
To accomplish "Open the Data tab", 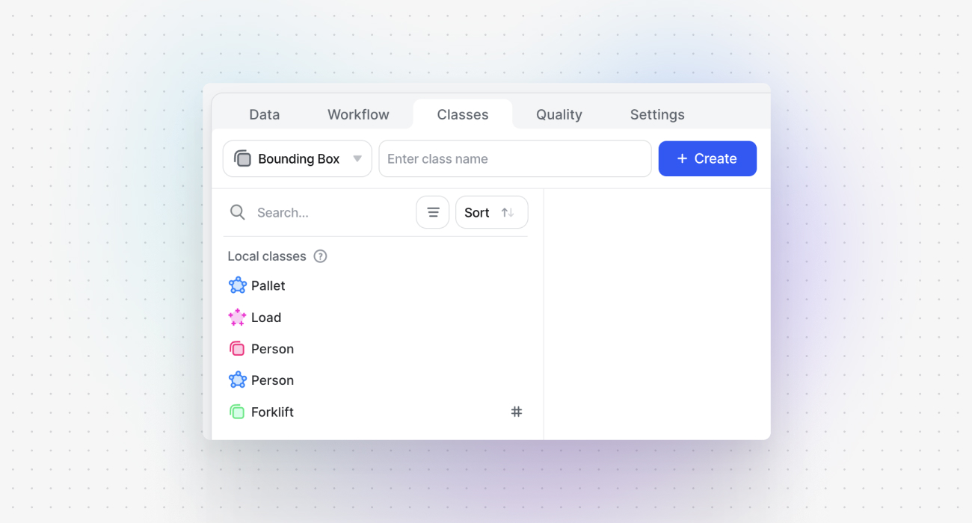I will pos(264,114).
